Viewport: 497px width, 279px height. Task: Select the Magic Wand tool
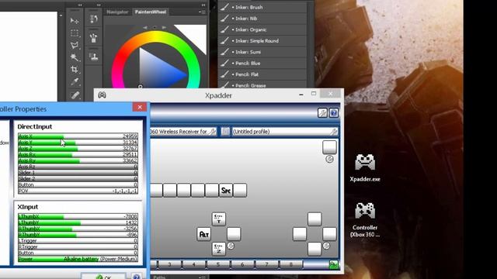click(75, 57)
